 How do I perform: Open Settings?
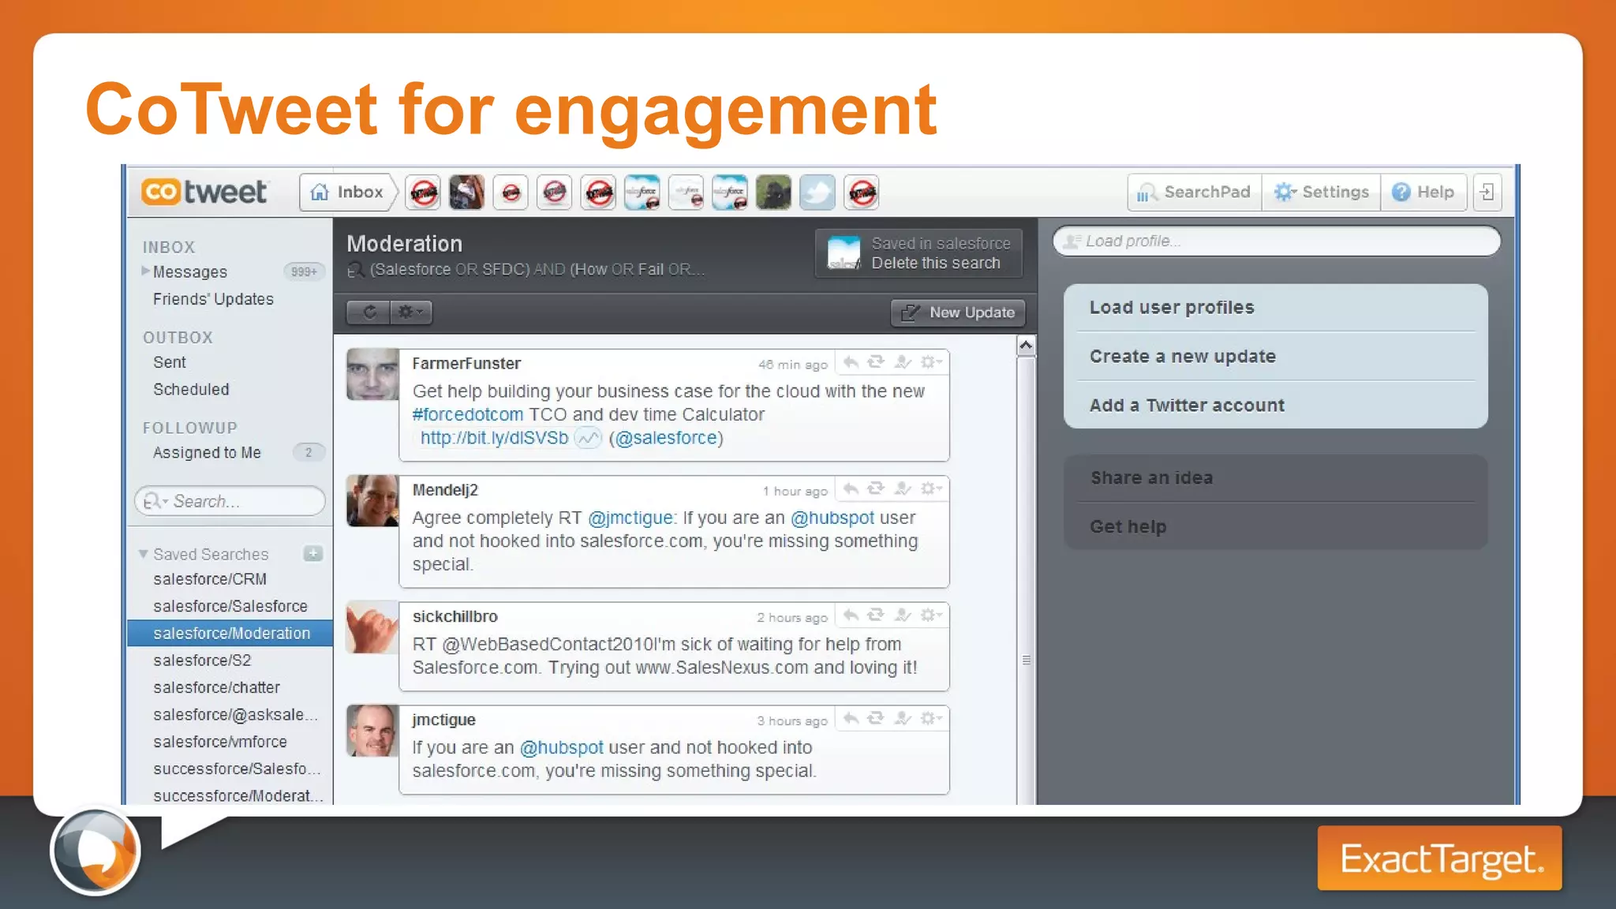click(x=1322, y=192)
